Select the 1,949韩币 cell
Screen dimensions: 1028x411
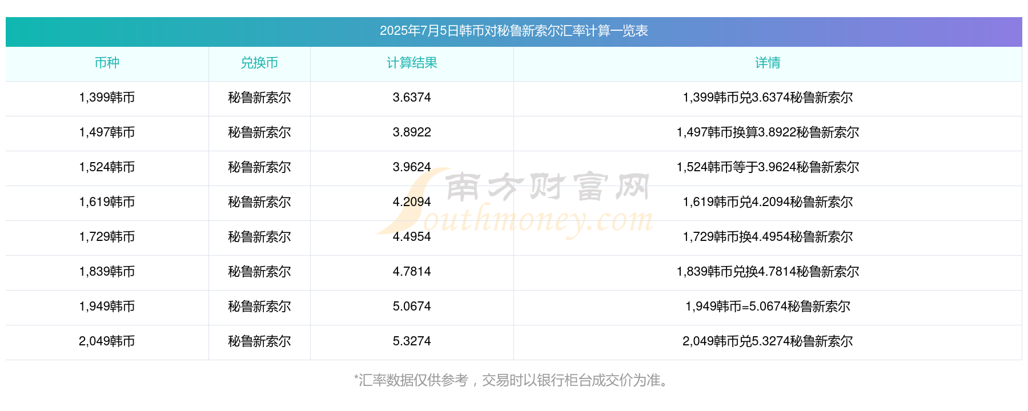point(107,307)
